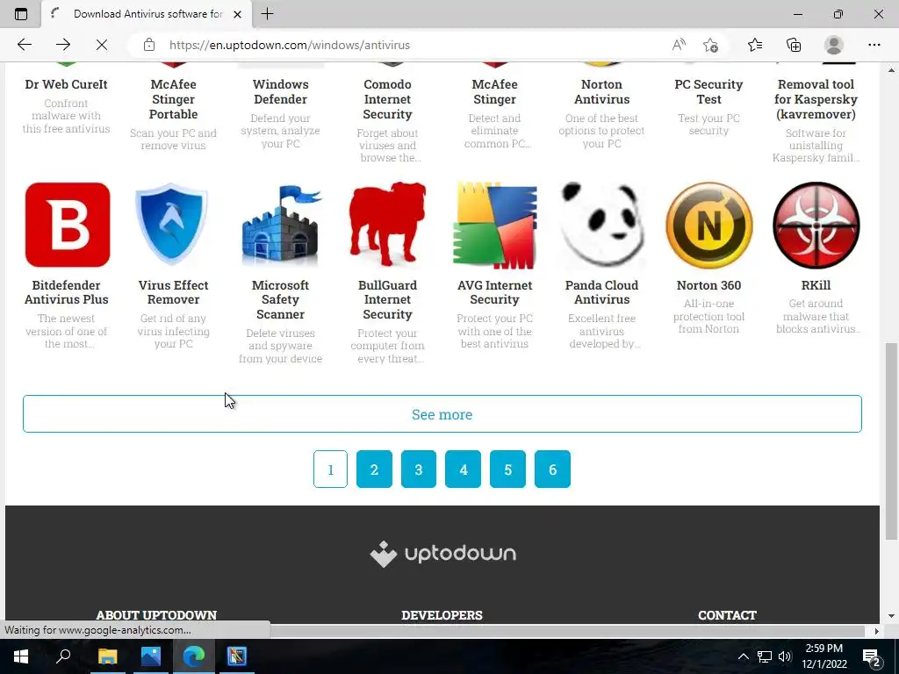
Task: Open the volume control in tray
Action: [785, 656]
